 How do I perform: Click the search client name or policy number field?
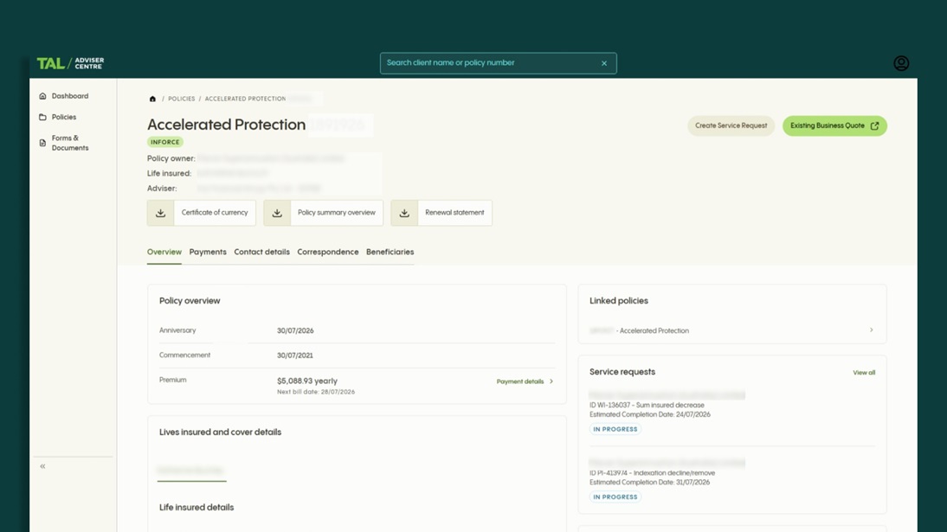click(x=499, y=63)
